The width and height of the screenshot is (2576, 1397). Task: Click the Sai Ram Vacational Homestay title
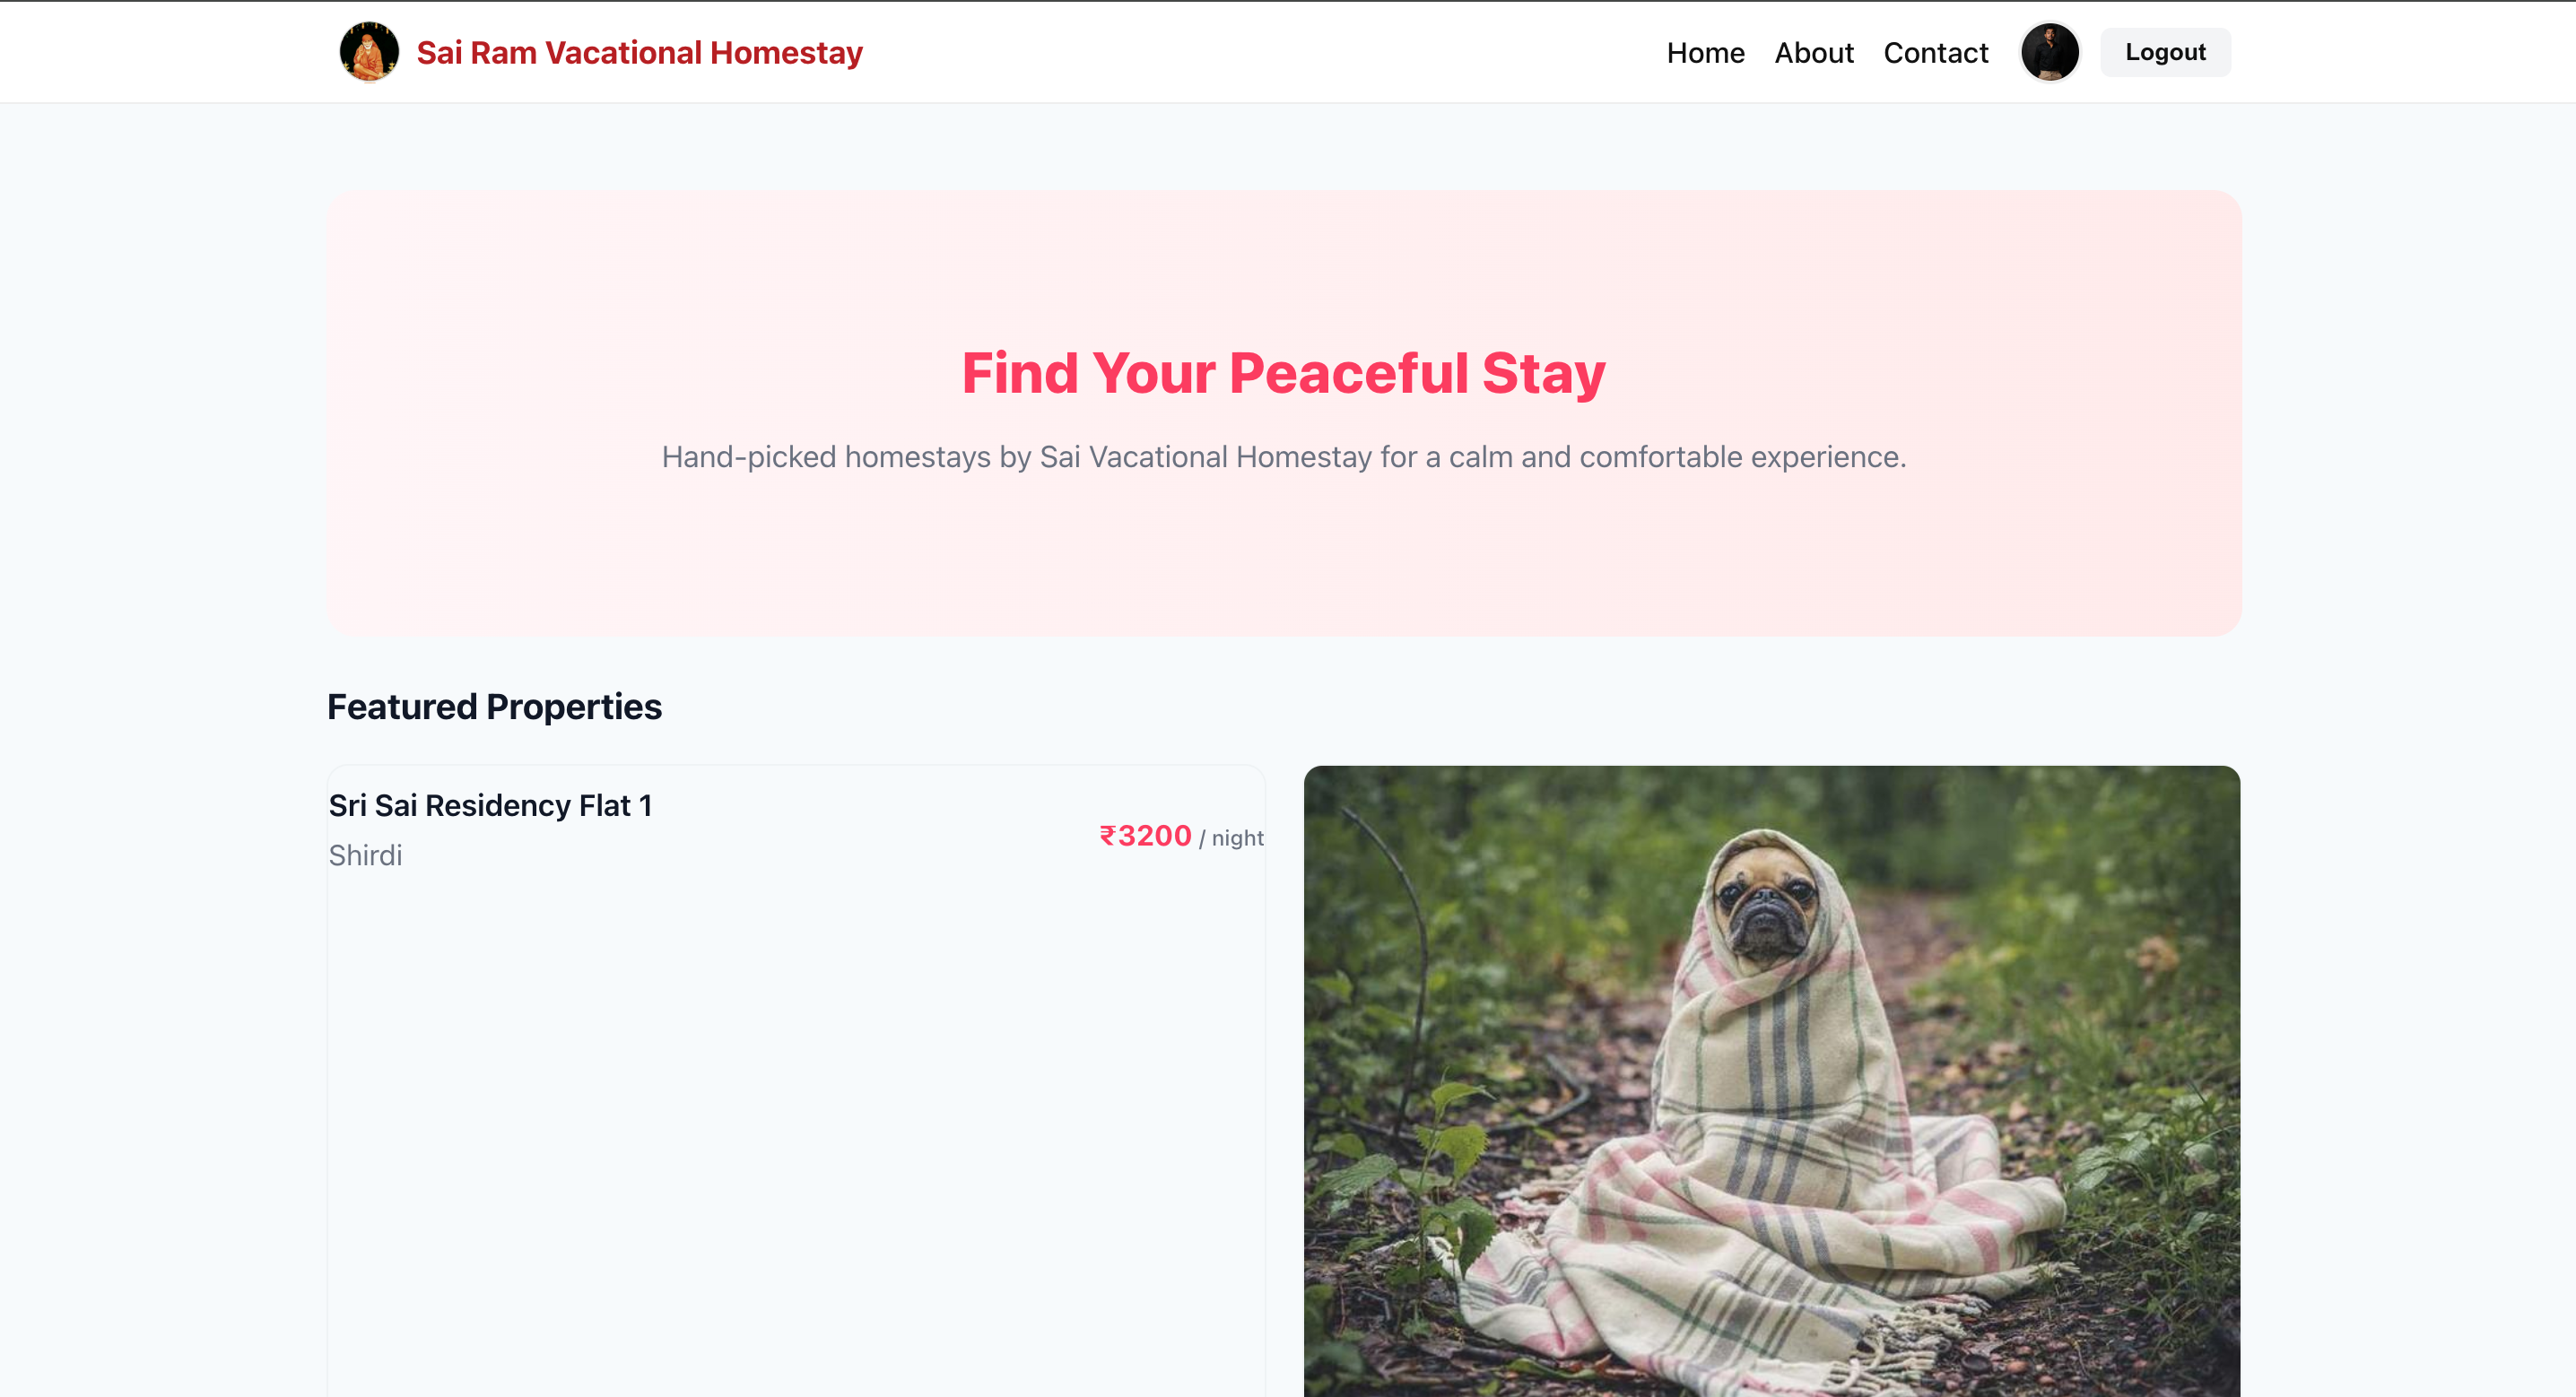pyautogui.click(x=639, y=52)
